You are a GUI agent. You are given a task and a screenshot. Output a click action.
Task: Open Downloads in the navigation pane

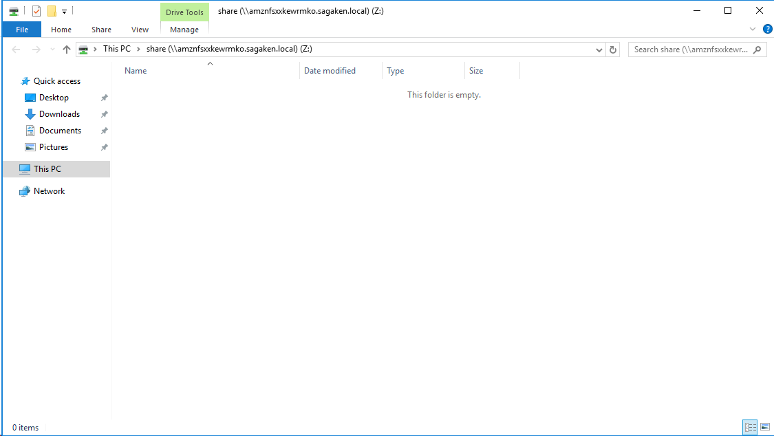tap(59, 114)
